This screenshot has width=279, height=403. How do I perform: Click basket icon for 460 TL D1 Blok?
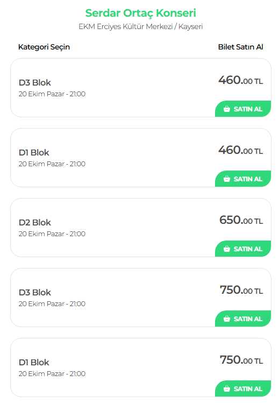click(227, 179)
